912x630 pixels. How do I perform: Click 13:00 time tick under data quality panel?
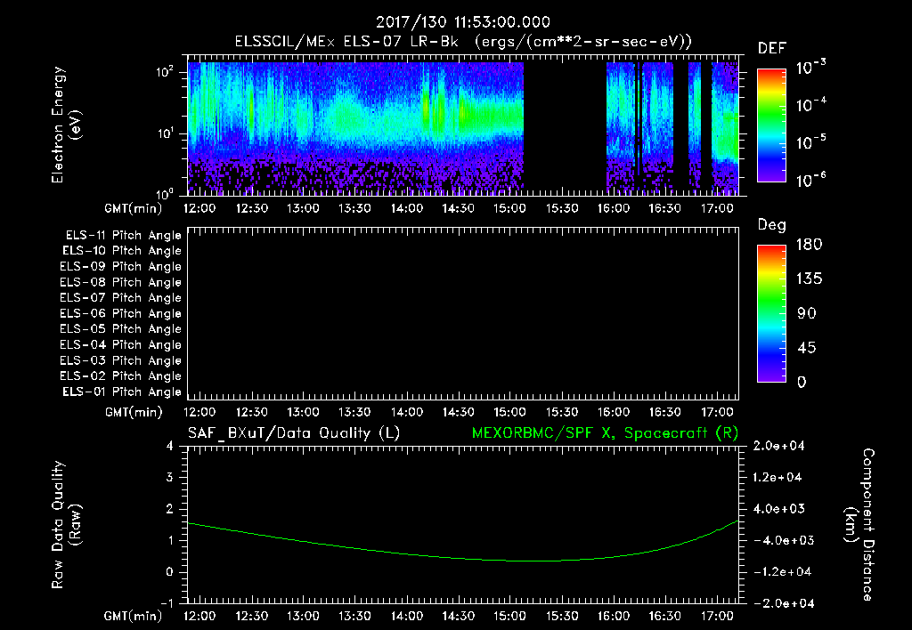click(x=303, y=616)
